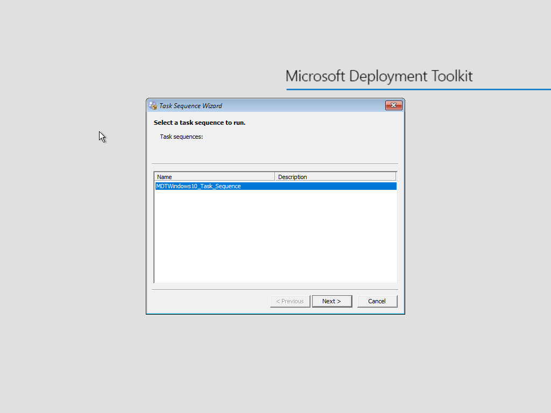Click the Description cell of the selected row
Viewport: 551px width, 413px height.
(x=335, y=186)
